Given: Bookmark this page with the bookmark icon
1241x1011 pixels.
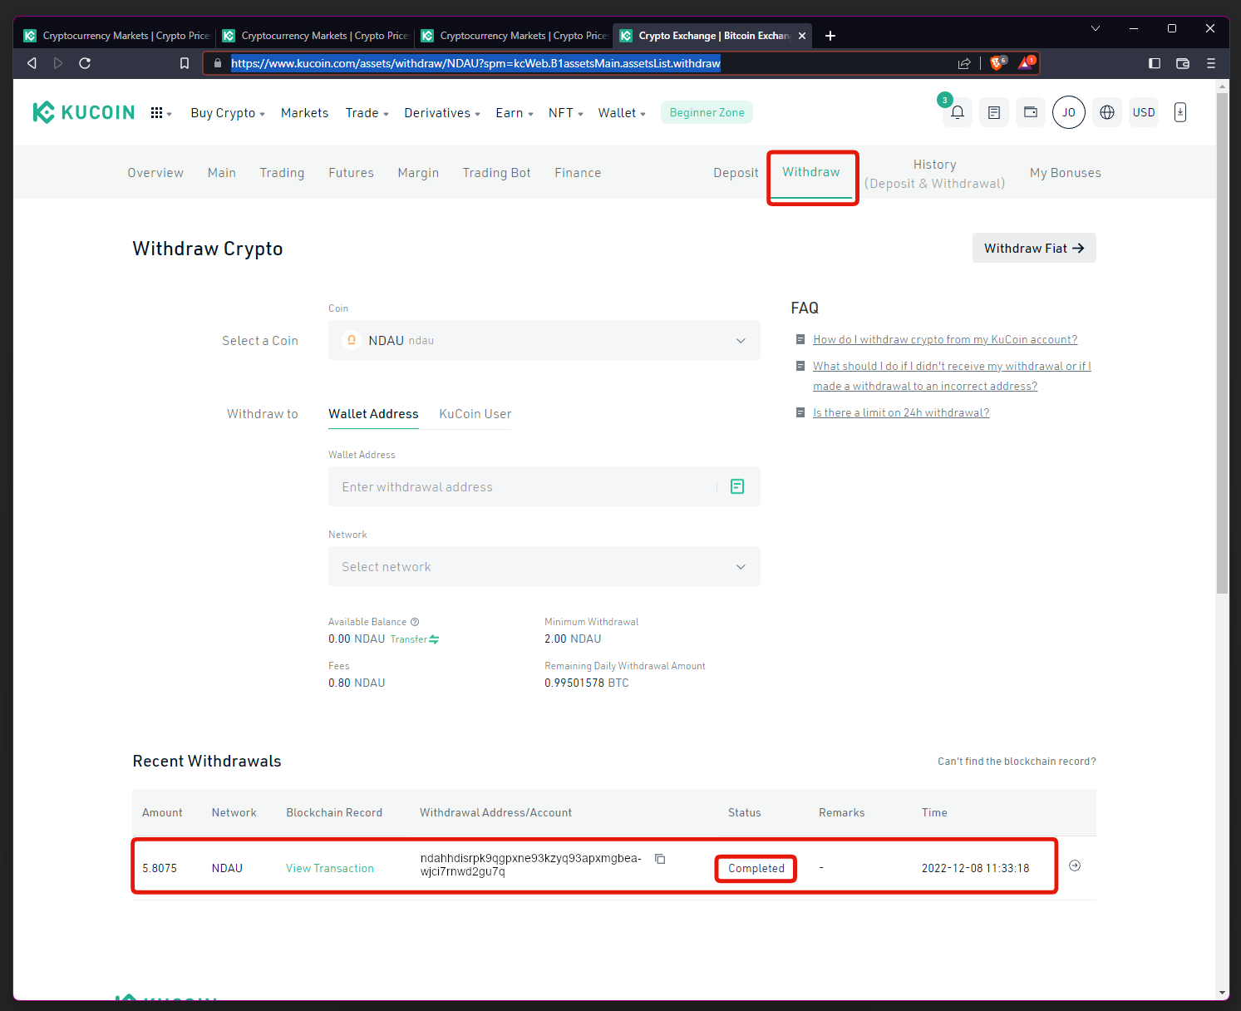Looking at the screenshot, I should click(x=185, y=63).
